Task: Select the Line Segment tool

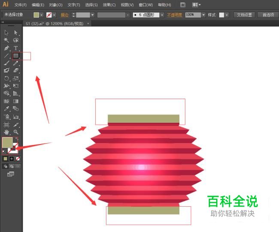Action: [6, 56]
